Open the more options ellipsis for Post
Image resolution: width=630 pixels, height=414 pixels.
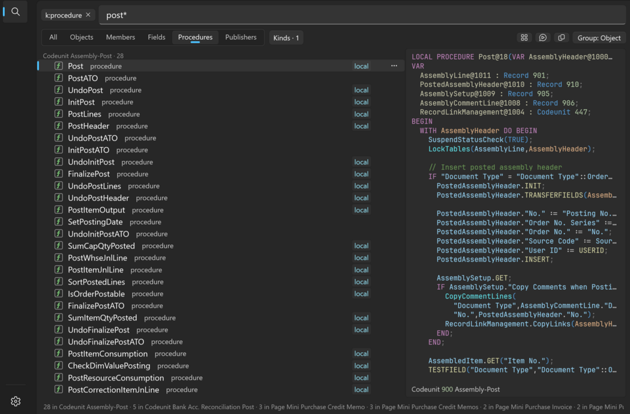point(394,65)
